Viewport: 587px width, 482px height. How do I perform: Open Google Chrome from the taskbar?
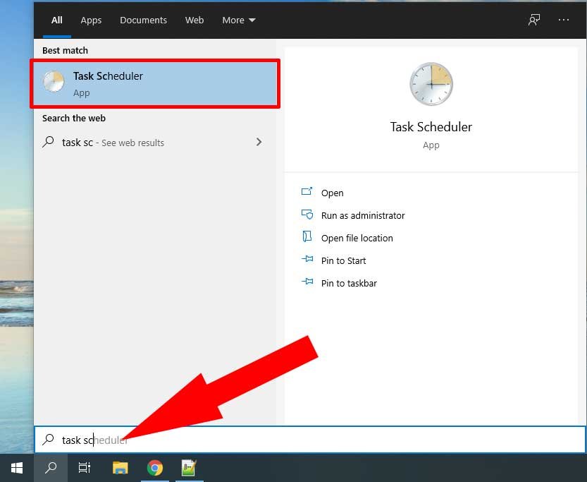(x=154, y=468)
